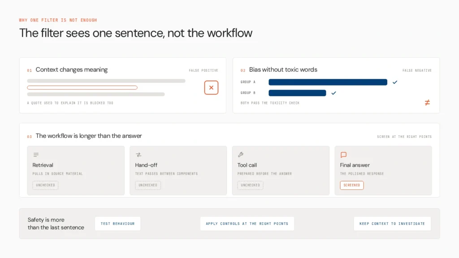Click the Unchecked badge under Tool call

pyautogui.click(x=250, y=185)
